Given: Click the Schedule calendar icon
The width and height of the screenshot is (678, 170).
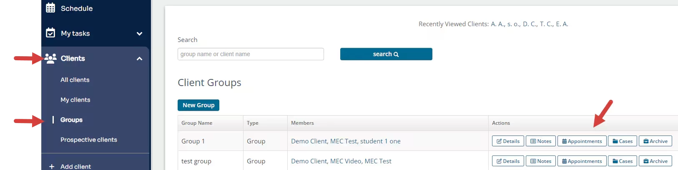Looking at the screenshot, I should (50, 8).
